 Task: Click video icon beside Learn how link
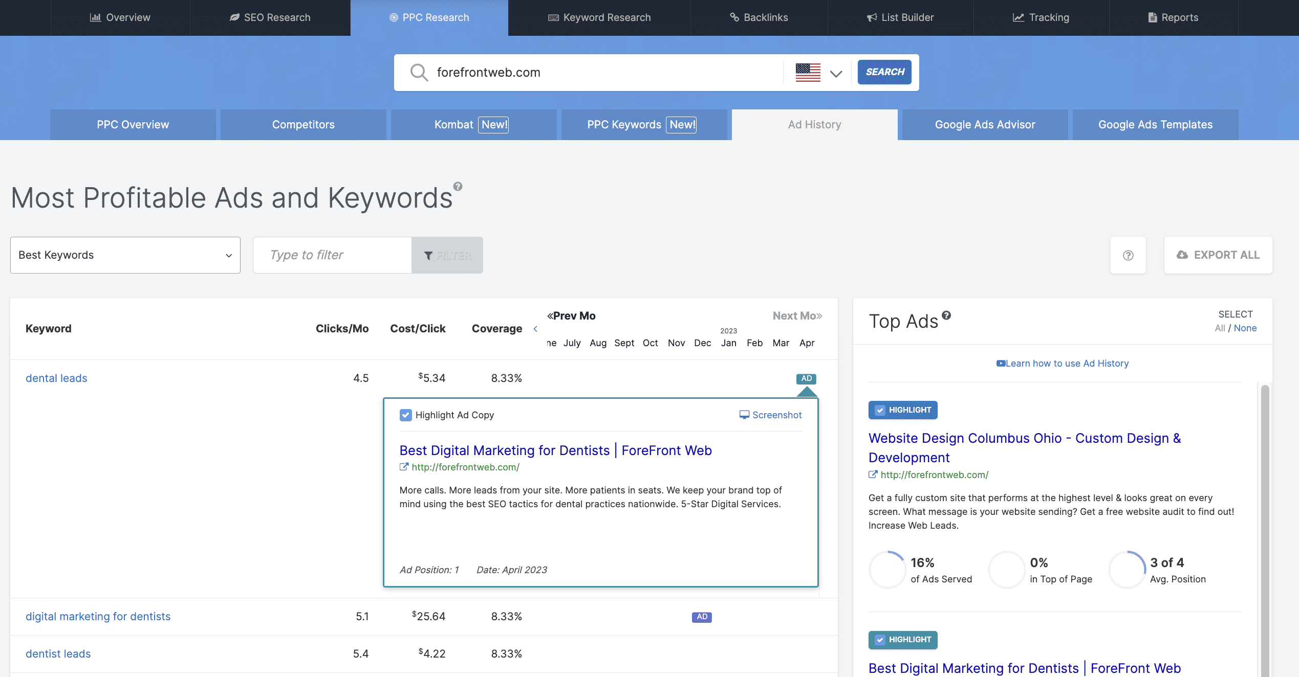(x=1001, y=364)
